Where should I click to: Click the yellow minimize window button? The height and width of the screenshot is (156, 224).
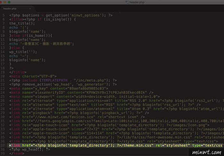5,2
